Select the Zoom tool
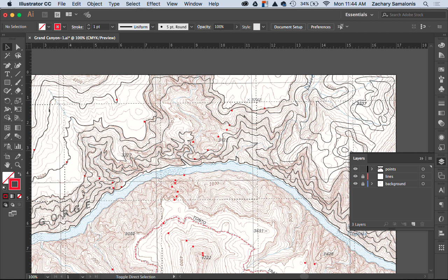The width and height of the screenshot is (448, 280). click(x=18, y=165)
